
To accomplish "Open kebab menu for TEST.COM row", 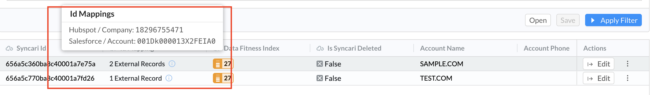I will 627,78.
